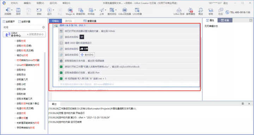
Task: Open the 运行(R) menu
Action: (53, 3)
